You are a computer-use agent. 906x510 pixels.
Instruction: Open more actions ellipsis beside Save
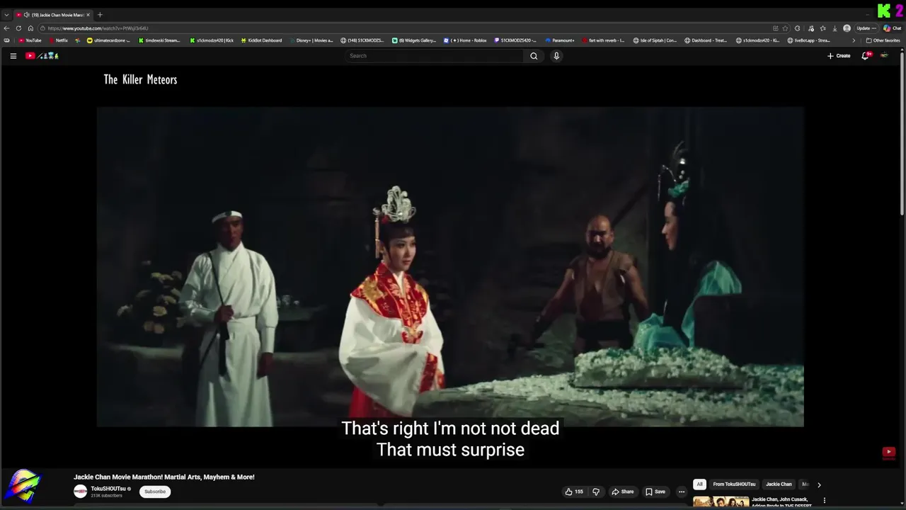[x=682, y=492]
